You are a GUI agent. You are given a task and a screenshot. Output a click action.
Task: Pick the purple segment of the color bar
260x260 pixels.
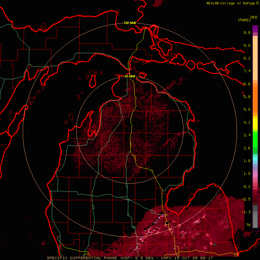point(255,29)
